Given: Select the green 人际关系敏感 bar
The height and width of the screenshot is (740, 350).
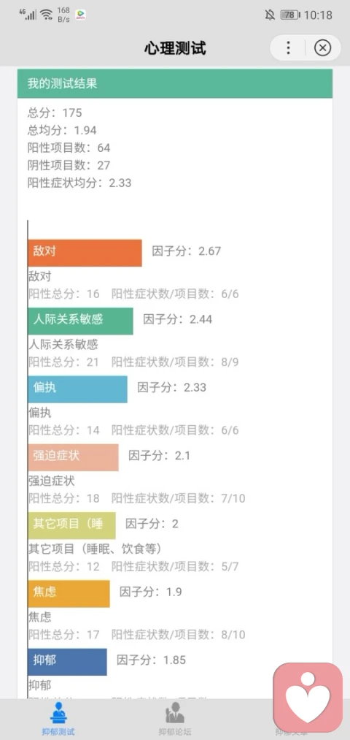Looking at the screenshot, I should pyautogui.click(x=80, y=321).
